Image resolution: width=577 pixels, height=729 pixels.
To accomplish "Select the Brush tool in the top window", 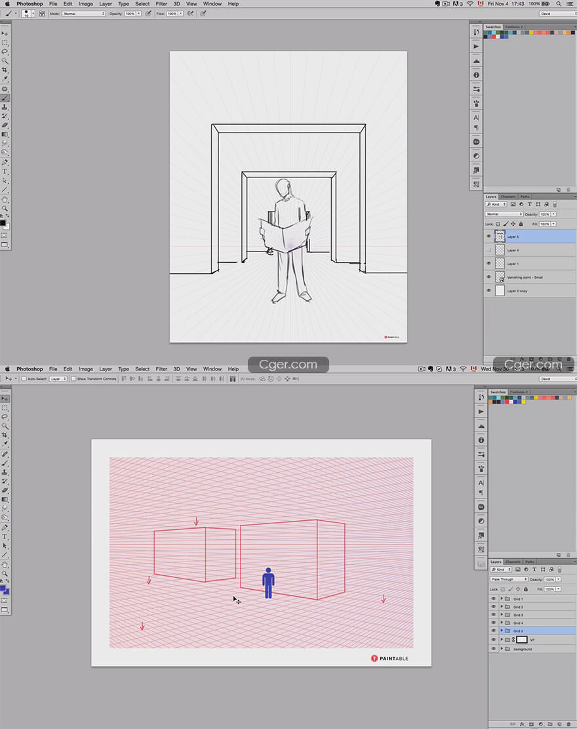I will [5, 98].
